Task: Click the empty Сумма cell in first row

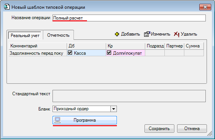Action: tap(194, 53)
